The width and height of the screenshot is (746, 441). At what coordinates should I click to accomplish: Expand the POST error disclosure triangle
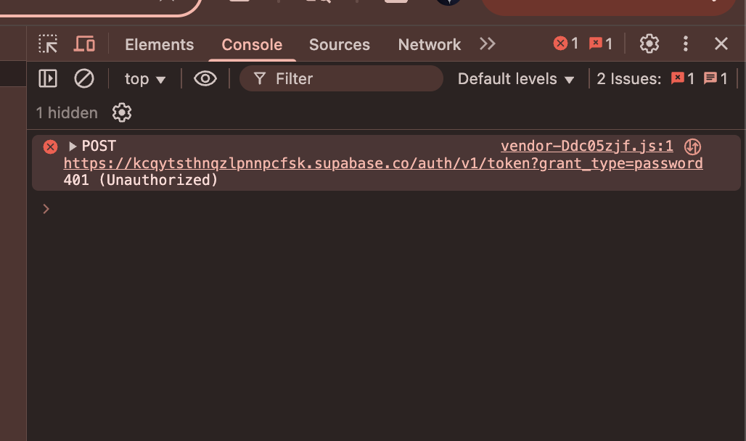coord(73,146)
